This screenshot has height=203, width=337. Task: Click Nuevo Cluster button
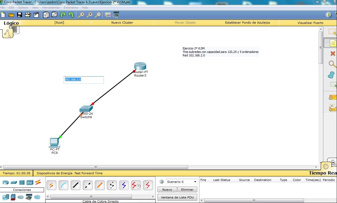122,23
